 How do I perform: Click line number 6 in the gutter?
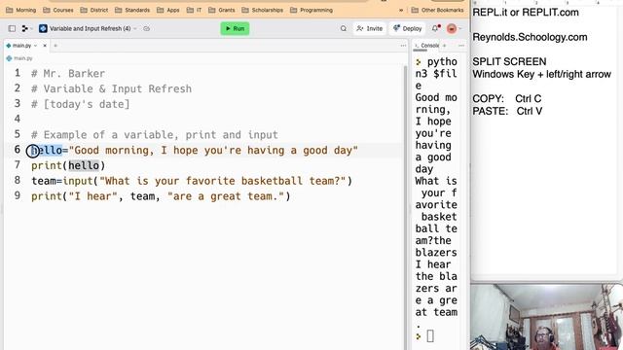[18, 150]
